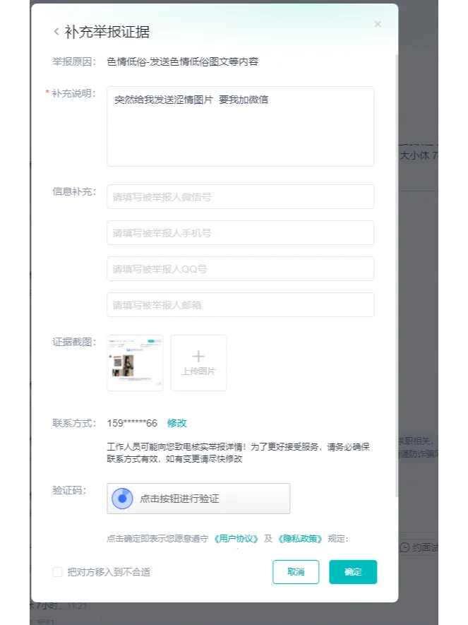
Task: Check 把对方移入到不合适 checkbox
Action: point(57,572)
